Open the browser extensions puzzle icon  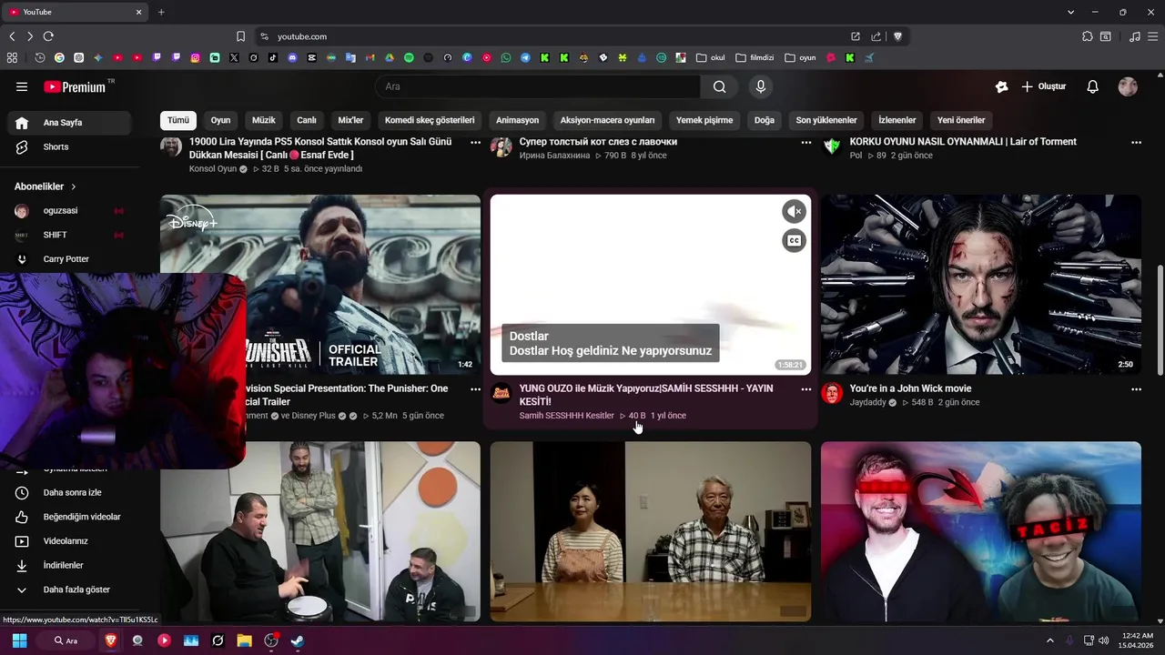coord(1088,36)
